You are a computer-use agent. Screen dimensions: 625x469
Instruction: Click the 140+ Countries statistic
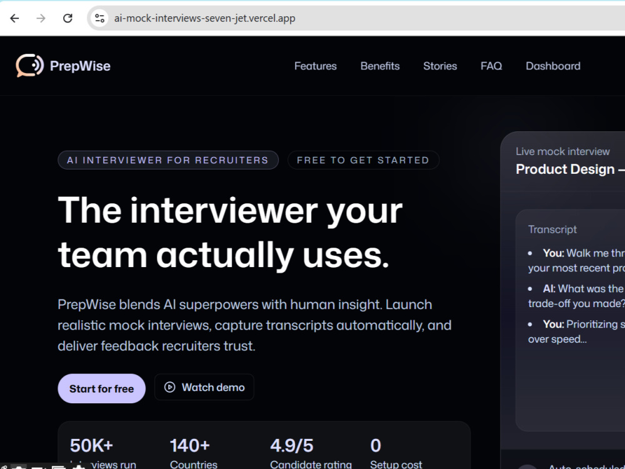[193, 453]
